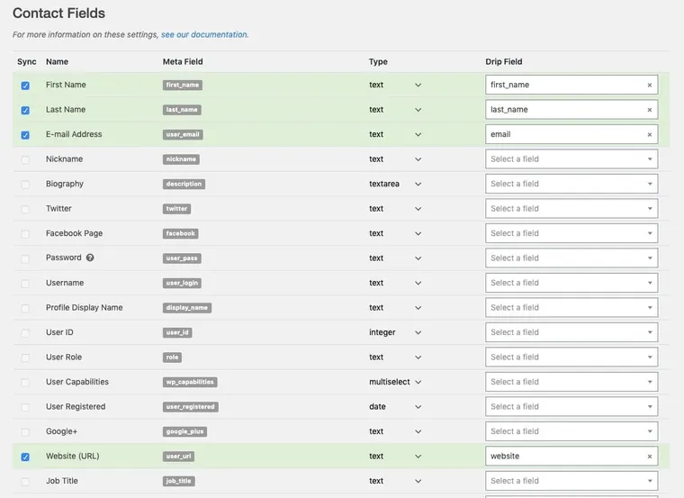This screenshot has height=498, width=684.
Task: Click the user_registered meta field tag
Action: click(x=190, y=407)
